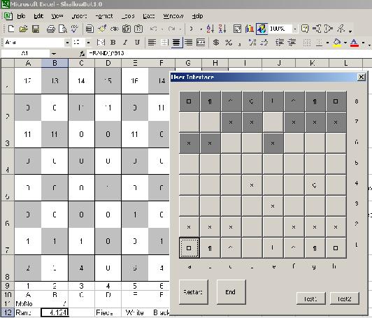Click the AutoSum sigma icon
Screen dimensions: 372x318
pos(191,29)
